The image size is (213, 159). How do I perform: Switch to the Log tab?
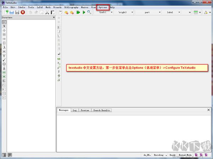(x=75, y=110)
